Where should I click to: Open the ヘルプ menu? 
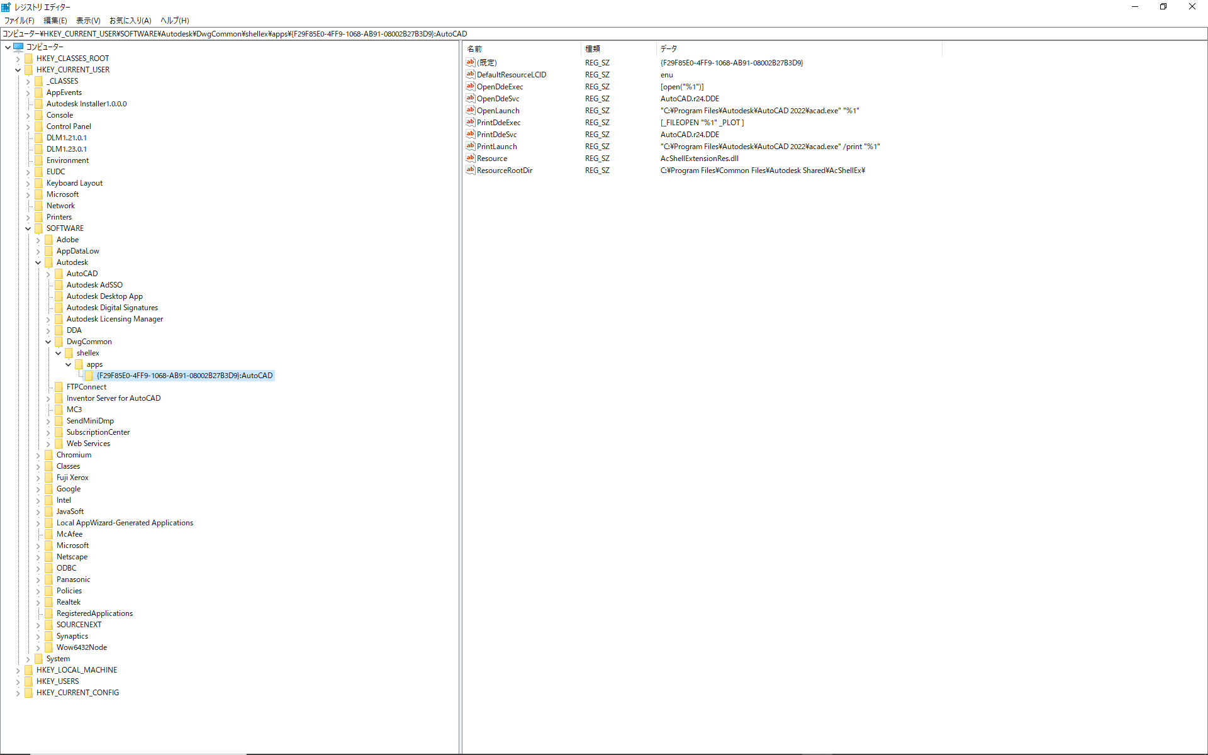point(174,20)
